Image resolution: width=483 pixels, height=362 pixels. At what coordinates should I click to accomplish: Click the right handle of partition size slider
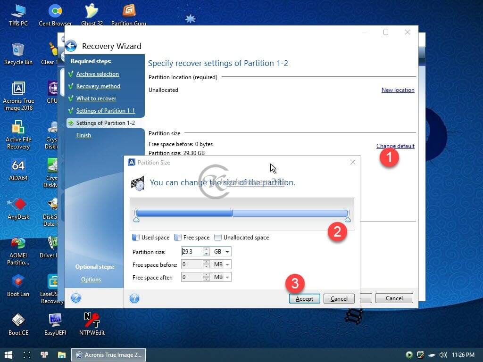[348, 219]
